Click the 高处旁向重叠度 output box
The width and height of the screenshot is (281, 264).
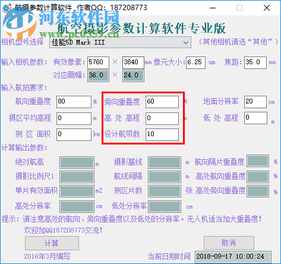click(258, 191)
